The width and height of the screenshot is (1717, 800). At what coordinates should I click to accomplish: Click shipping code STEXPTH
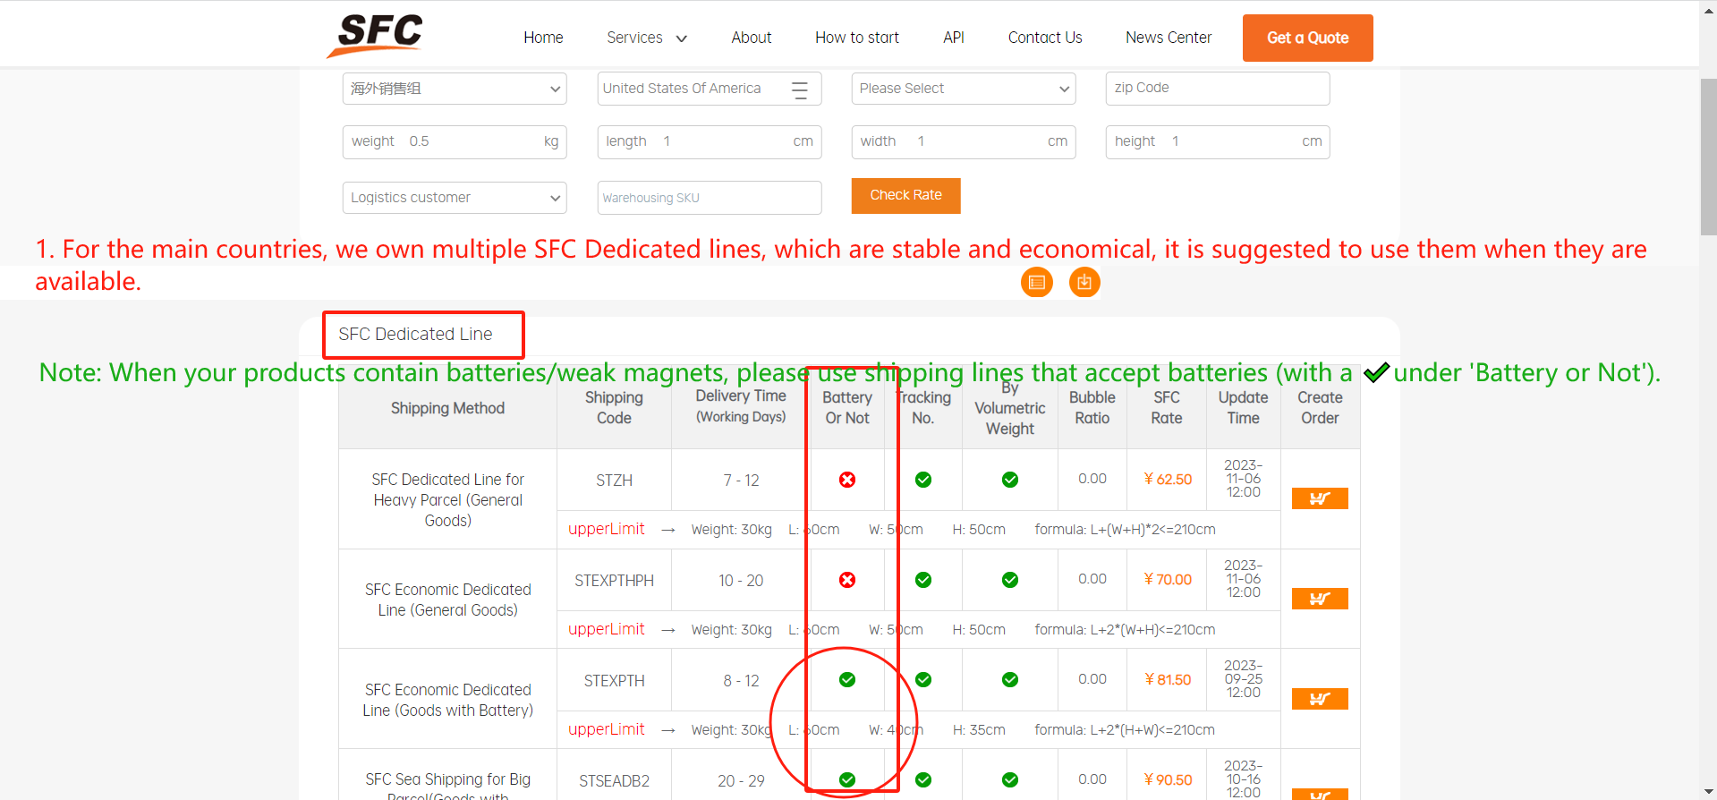point(614,681)
